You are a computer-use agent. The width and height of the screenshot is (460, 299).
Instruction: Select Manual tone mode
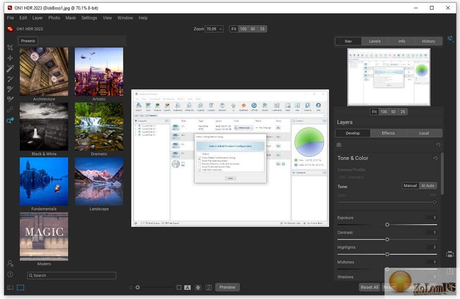410,186
